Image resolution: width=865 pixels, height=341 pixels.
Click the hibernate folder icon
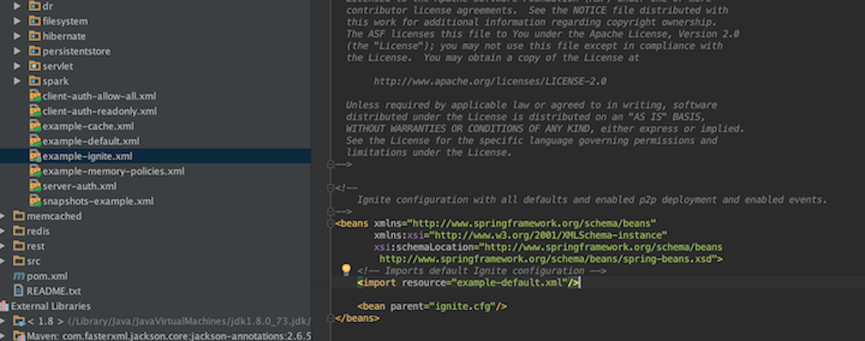(x=34, y=36)
